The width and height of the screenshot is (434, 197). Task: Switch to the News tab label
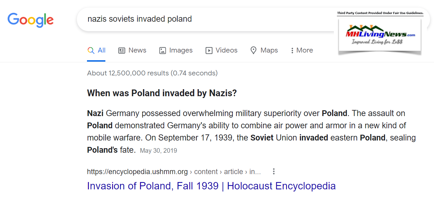(137, 50)
